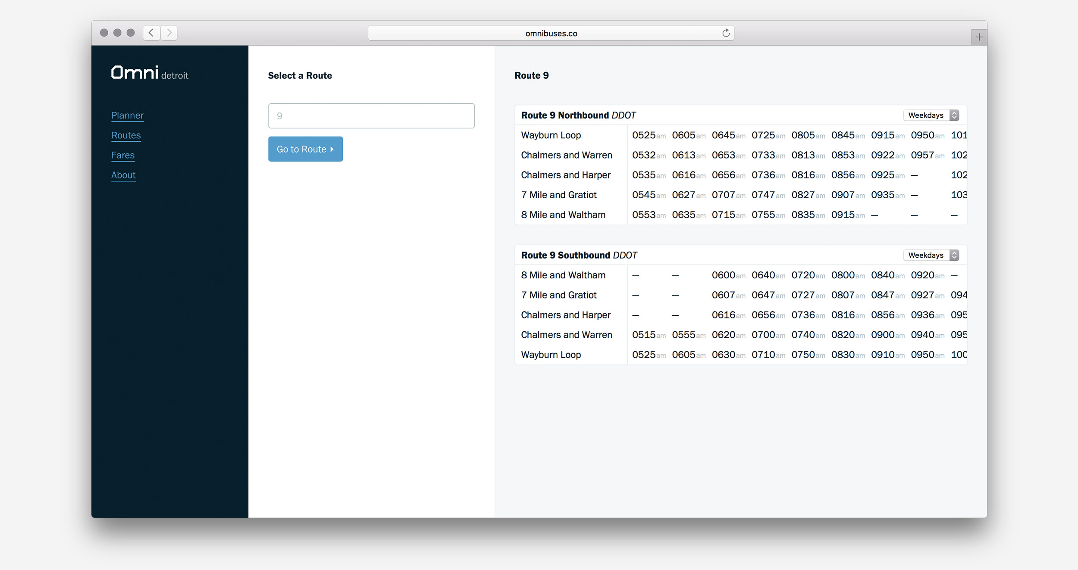
Task: Open the Southbound Weekdays schedule dropdown
Action: pyautogui.click(x=931, y=255)
